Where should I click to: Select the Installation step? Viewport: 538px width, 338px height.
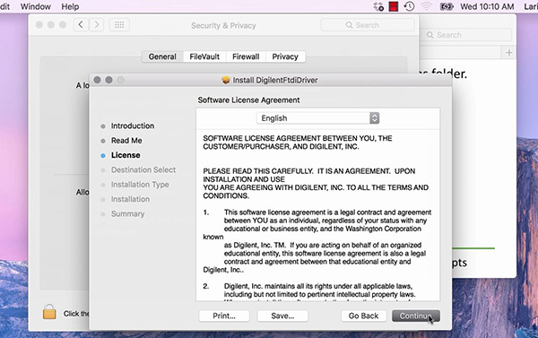click(x=130, y=199)
